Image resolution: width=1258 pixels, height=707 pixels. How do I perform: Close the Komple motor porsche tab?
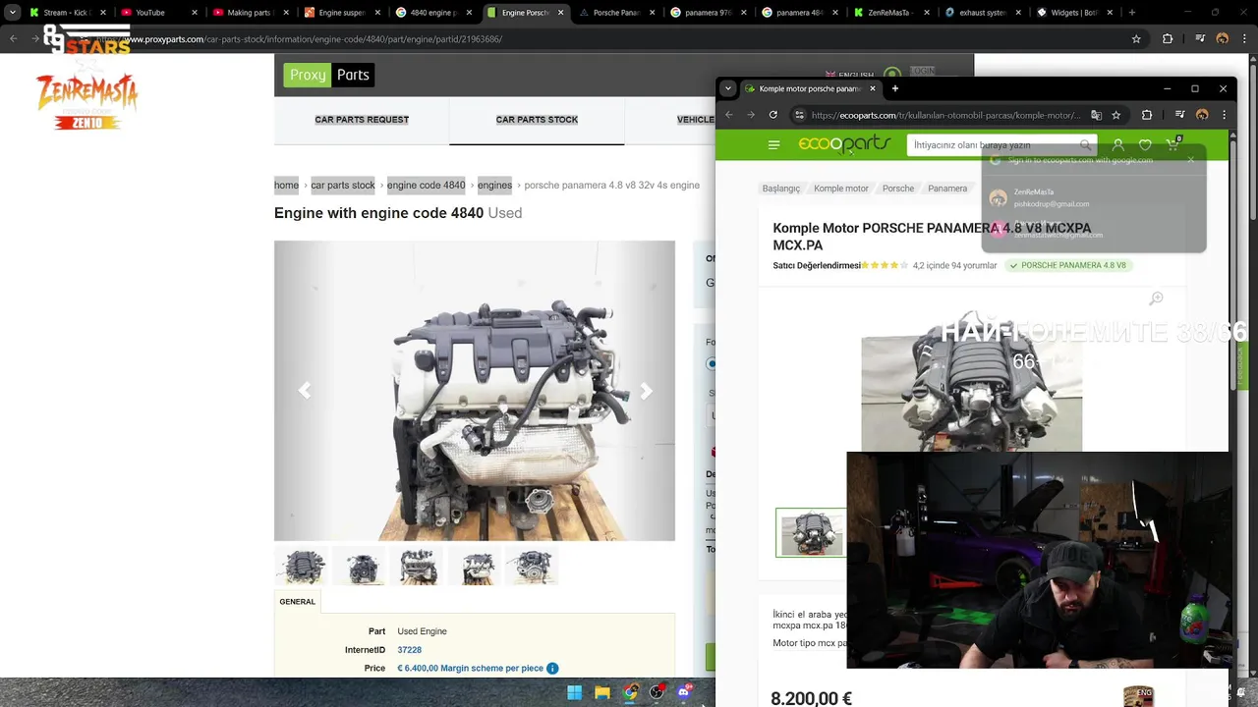(x=872, y=88)
